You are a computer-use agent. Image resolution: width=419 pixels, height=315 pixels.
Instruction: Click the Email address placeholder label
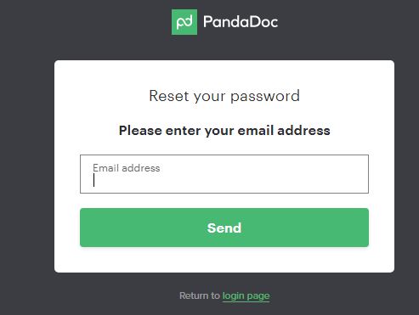(x=127, y=168)
